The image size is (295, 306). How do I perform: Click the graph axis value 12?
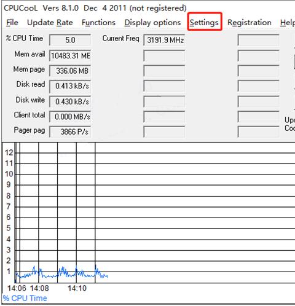[9, 152]
